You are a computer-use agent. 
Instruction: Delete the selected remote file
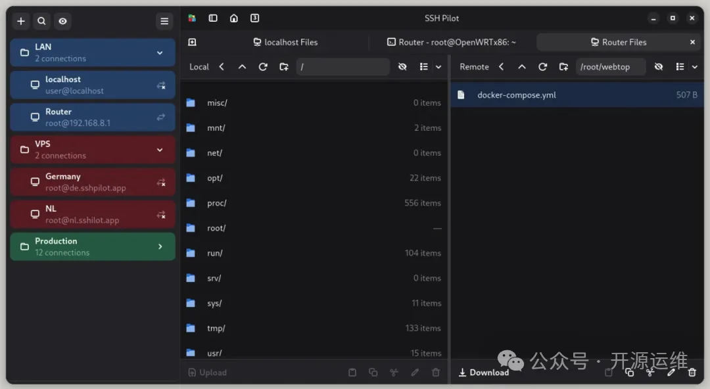[x=692, y=373]
